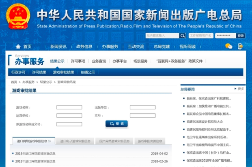Click the 出版单位 input field
This screenshot has width=252, height=167.
tap(143, 107)
